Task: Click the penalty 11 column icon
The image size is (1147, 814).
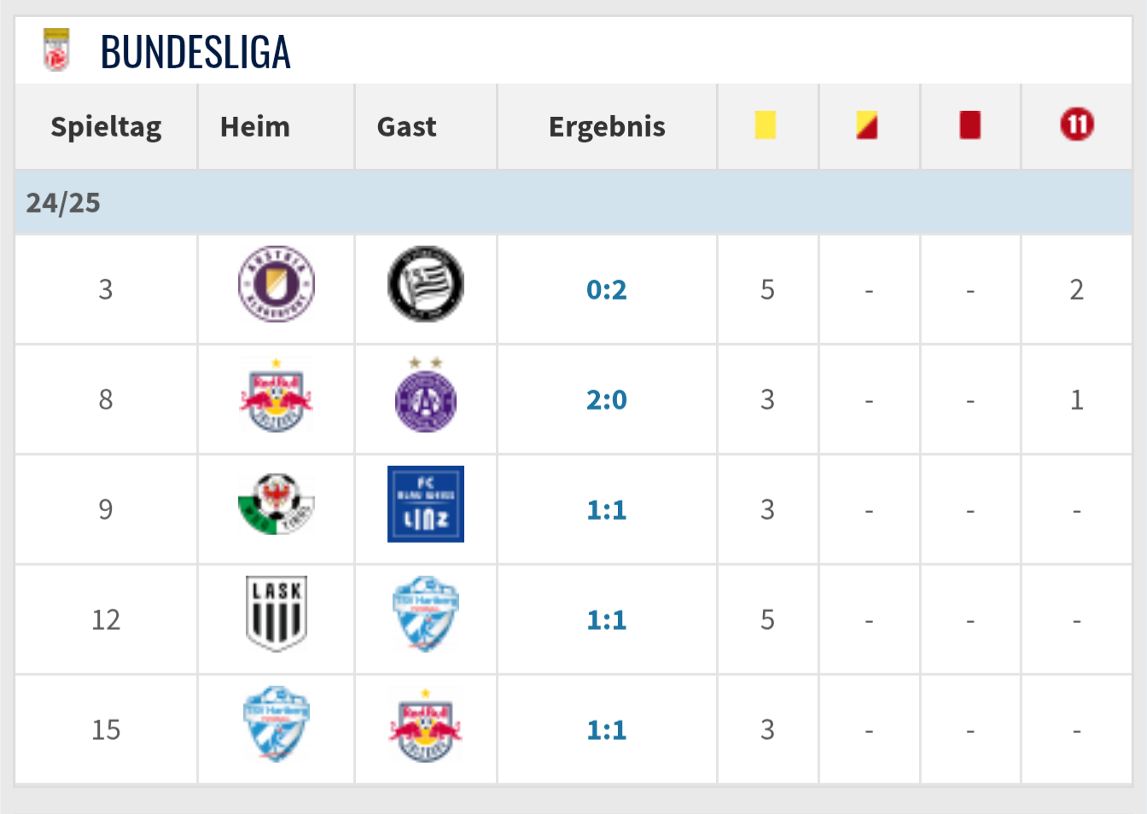Action: [1076, 125]
